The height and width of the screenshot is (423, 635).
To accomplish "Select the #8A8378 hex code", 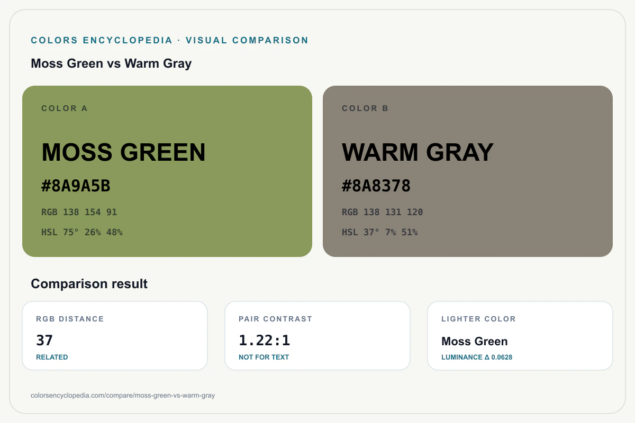I will (x=376, y=186).
